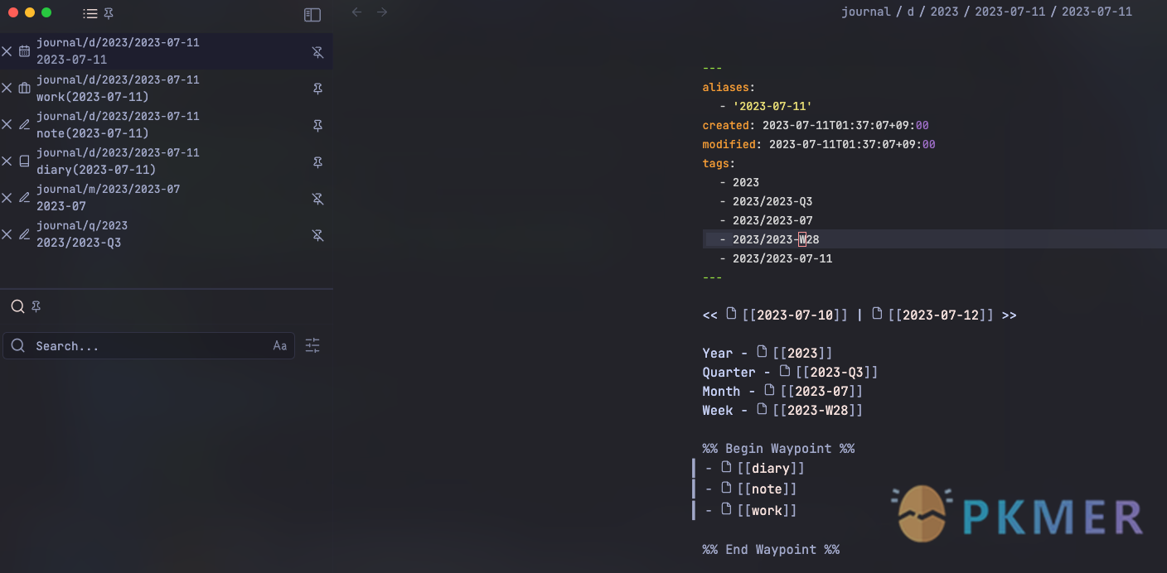Toggle match case Aa in the search bar
The height and width of the screenshot is (573, 1167).
[279, 345]
